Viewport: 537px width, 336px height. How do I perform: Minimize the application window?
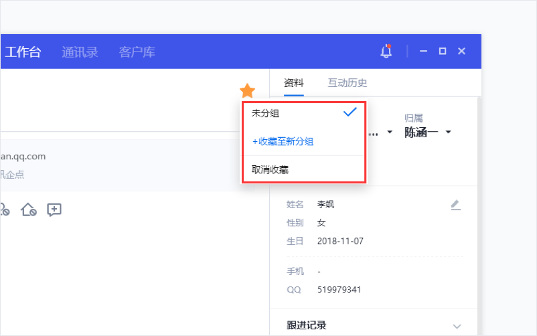(x=424, y=51)
